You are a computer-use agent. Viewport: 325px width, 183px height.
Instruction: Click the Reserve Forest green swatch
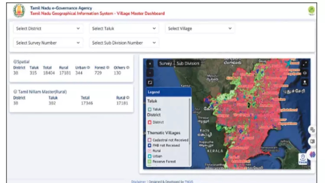point(149,162)
